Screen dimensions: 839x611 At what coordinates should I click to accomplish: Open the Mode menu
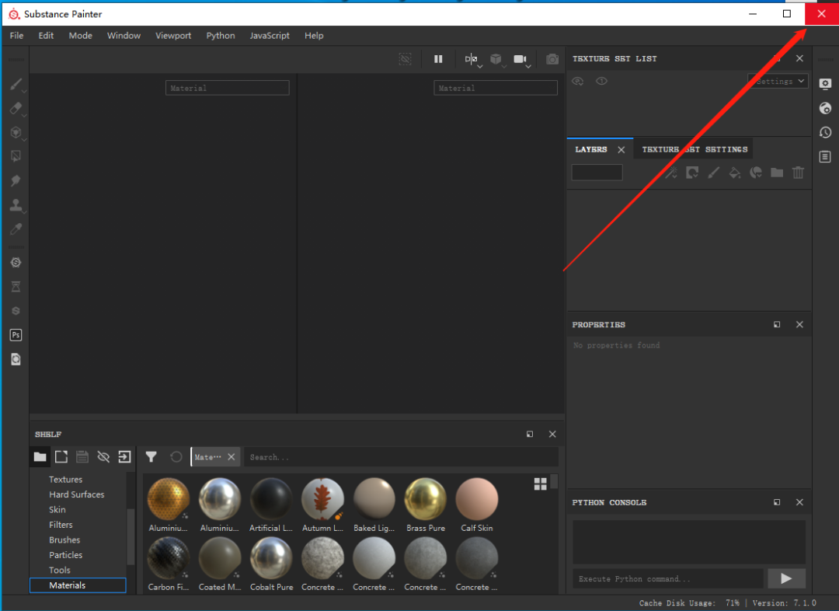click(80, 35)
